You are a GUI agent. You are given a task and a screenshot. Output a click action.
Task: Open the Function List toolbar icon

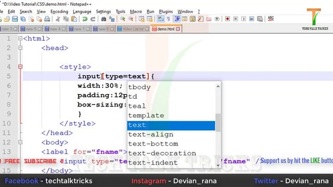201,19
